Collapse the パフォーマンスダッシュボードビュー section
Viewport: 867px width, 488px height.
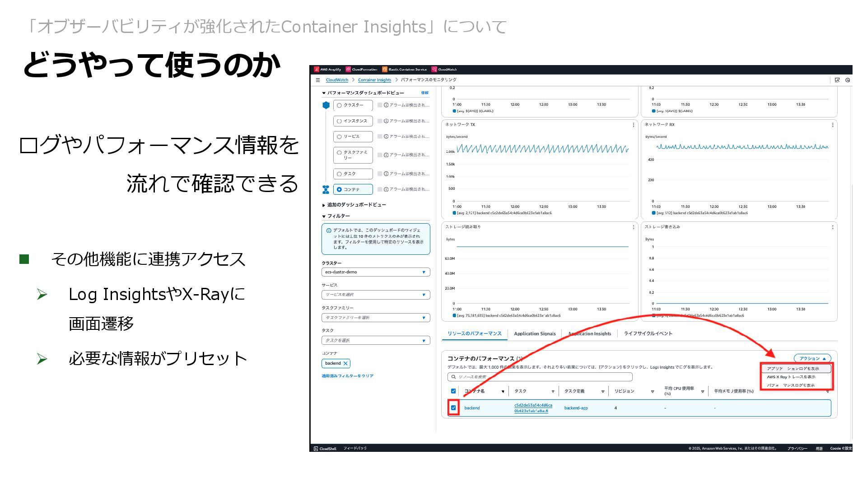pyautogui.click(x=324, y=93)
